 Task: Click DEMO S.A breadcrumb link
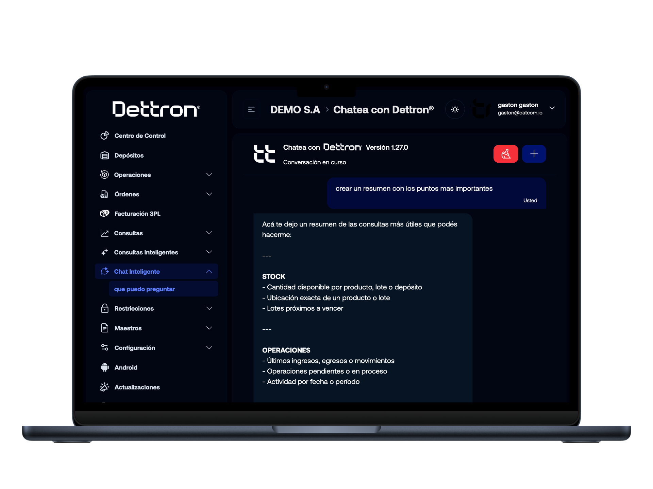coord(295,110)
